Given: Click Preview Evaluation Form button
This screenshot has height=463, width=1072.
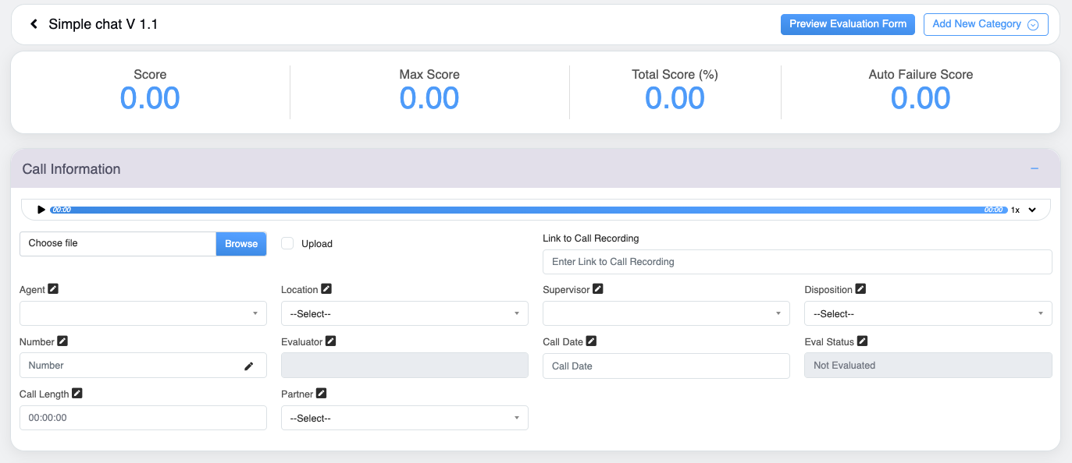Looking at the screenshot, I should 847,24.
